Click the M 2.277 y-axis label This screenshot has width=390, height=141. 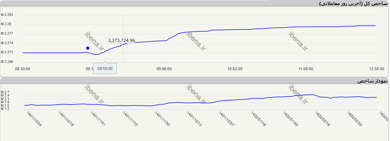tap(7, 33)
